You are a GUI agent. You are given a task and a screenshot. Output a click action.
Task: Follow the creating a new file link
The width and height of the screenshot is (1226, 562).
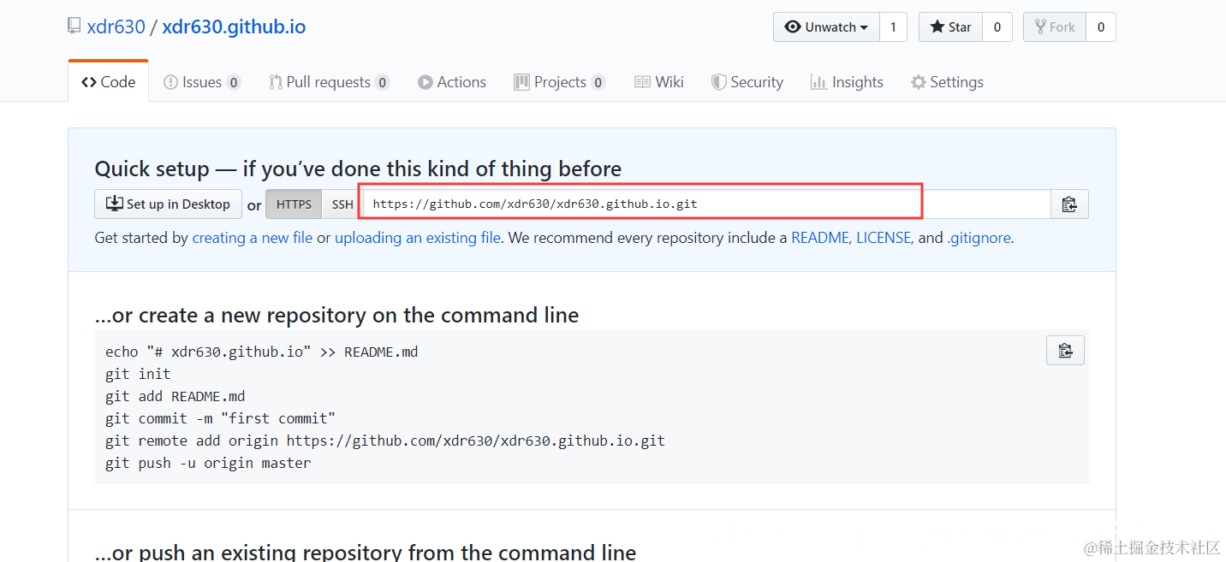click(253, 238)
